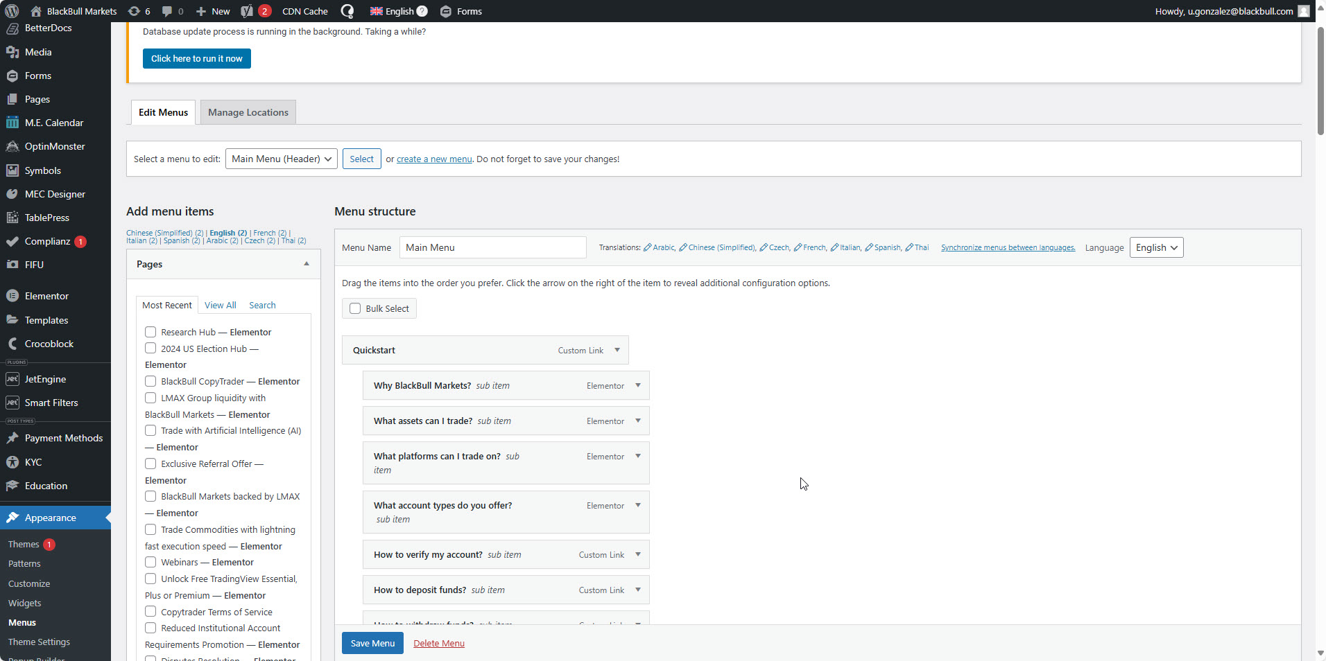The height and width of the screenshot is (661, 1326).
Task: Open the Arabic translation edit link
Action: [660, 247]
